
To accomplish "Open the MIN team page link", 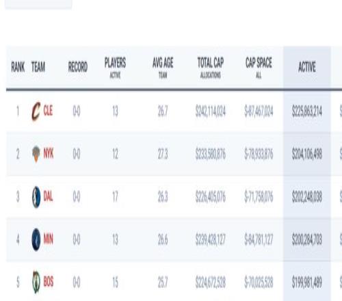I will click(49, 239).
